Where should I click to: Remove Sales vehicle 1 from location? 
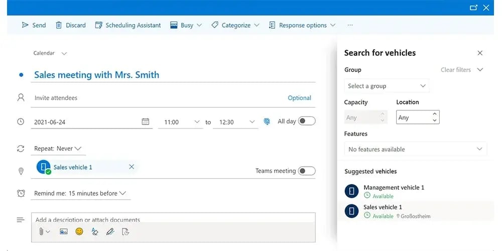click(132, 167)
